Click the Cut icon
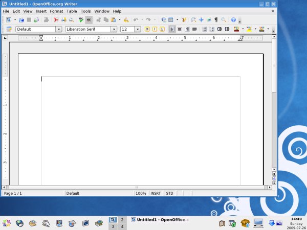 point(98,20)
